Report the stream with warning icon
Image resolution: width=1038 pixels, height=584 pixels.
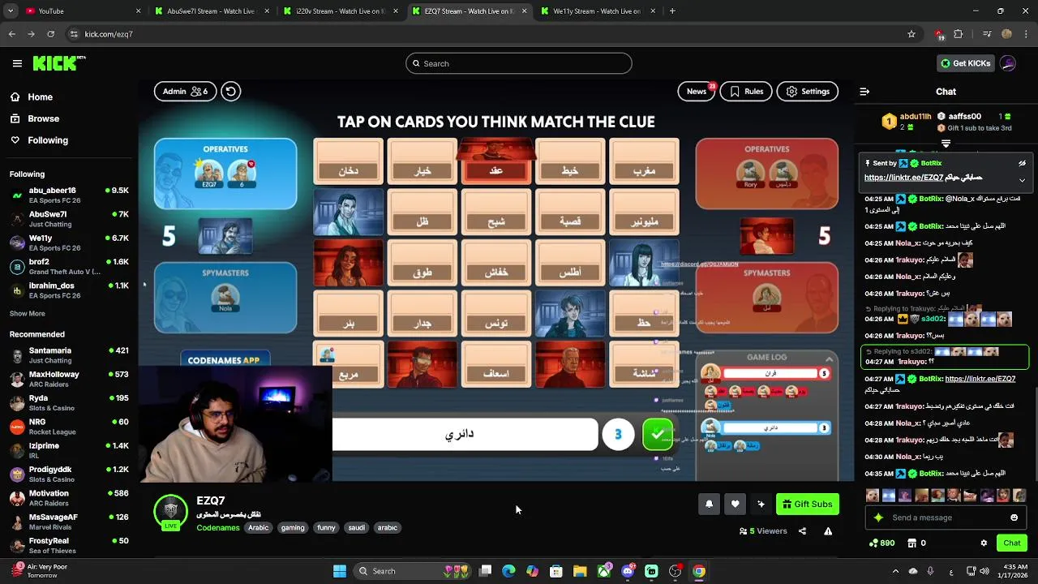828,531
